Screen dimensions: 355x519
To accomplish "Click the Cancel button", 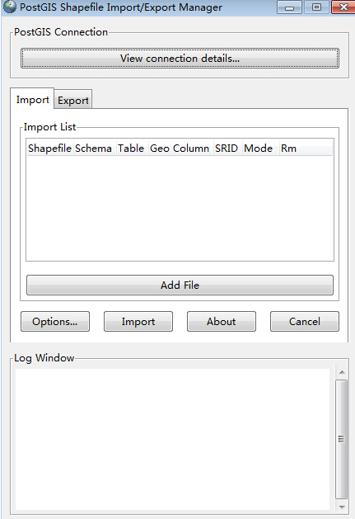I will pos(305,322).
